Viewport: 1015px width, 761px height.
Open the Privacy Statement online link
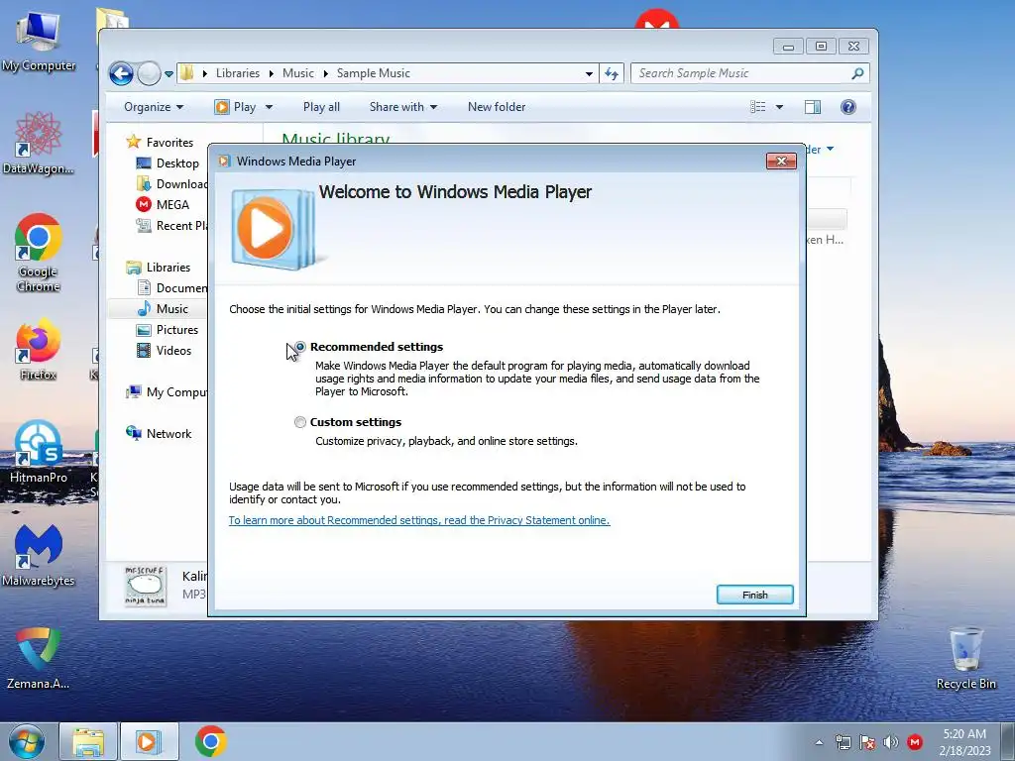[x=419, y=520]
